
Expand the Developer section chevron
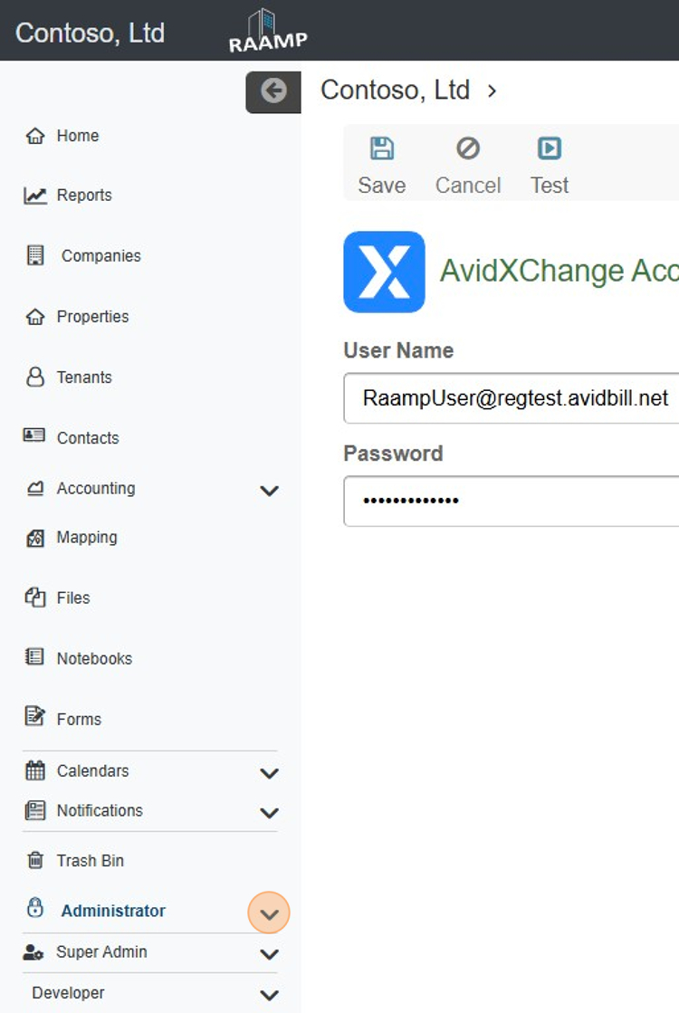click(x=269, y=995)
